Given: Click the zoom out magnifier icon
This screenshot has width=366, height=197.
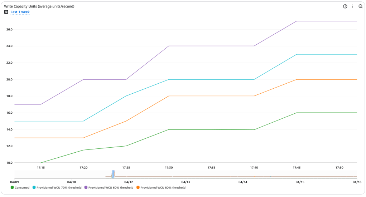Looking at the screenshot, I should [x=360, y=6].
